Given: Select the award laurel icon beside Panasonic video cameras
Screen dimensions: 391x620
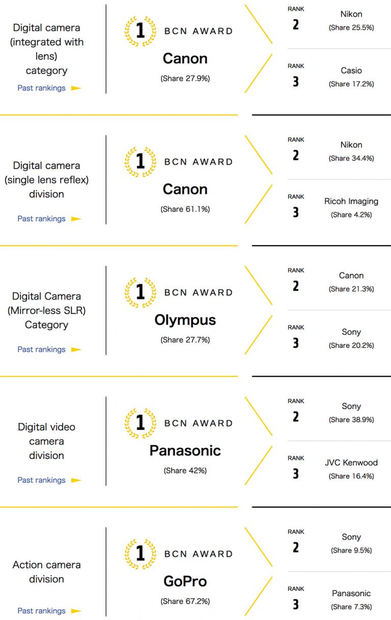Looking at the screenshot, I should (139, 422).
